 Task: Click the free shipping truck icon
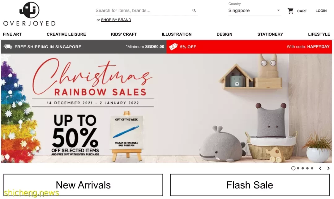point(8,47)
